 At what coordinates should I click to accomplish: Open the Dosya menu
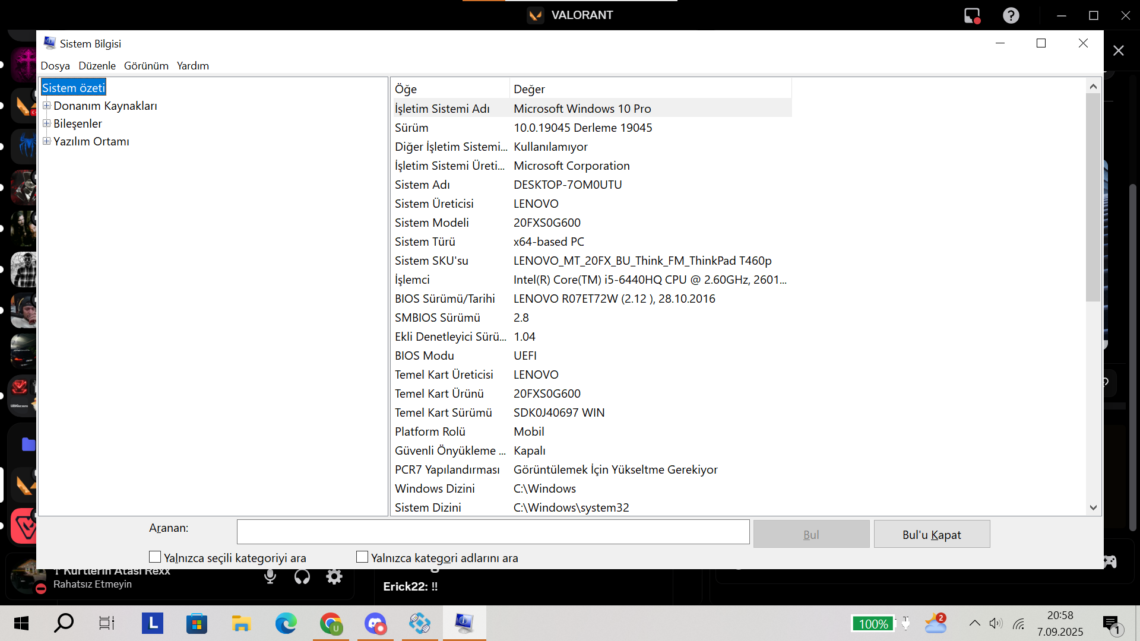coord(55,66)
